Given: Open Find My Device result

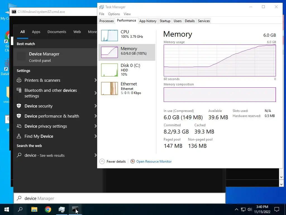Looking at the screenshot, I should (55, 136).
